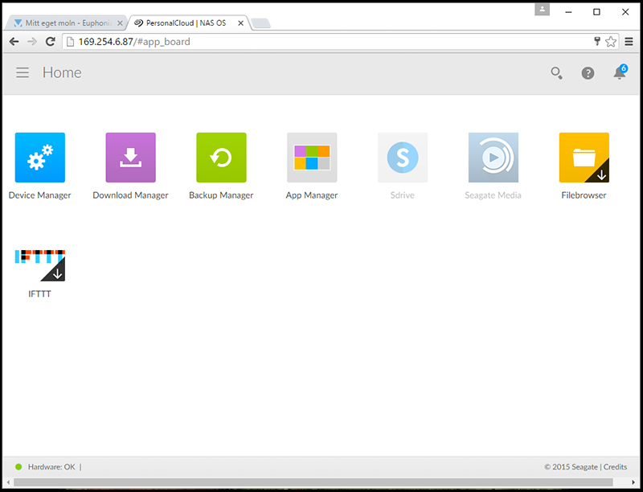Click the browser reload button
The image size is (643, 492).
coord(50,41)
